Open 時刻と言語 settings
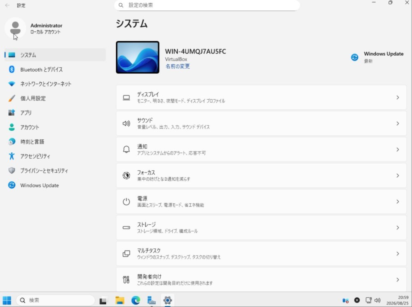 tap(55, 142)
